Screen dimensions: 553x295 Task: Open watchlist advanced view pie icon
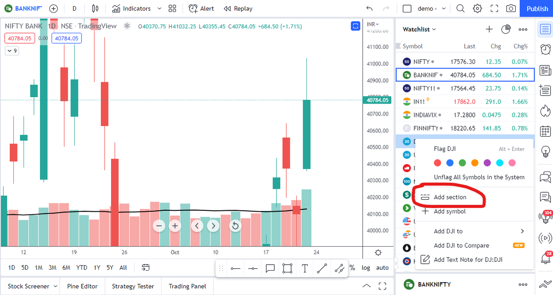(506, 29)
